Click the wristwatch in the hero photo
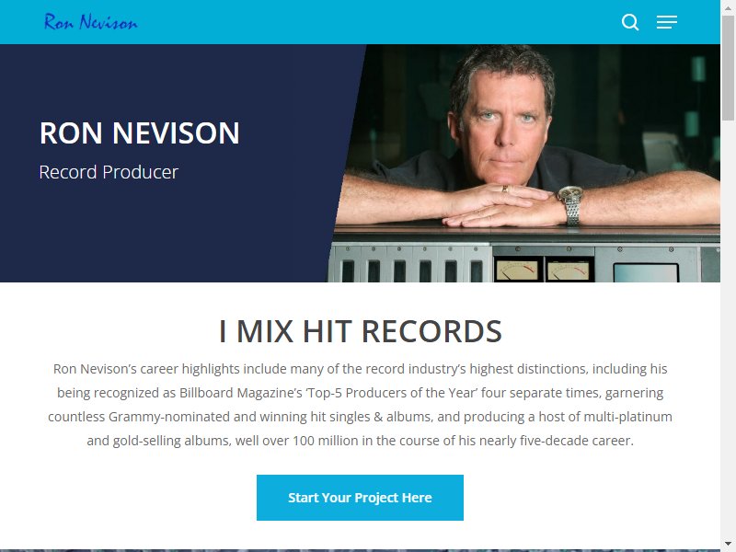The image size is (736, 552). [x=571, y=205]
